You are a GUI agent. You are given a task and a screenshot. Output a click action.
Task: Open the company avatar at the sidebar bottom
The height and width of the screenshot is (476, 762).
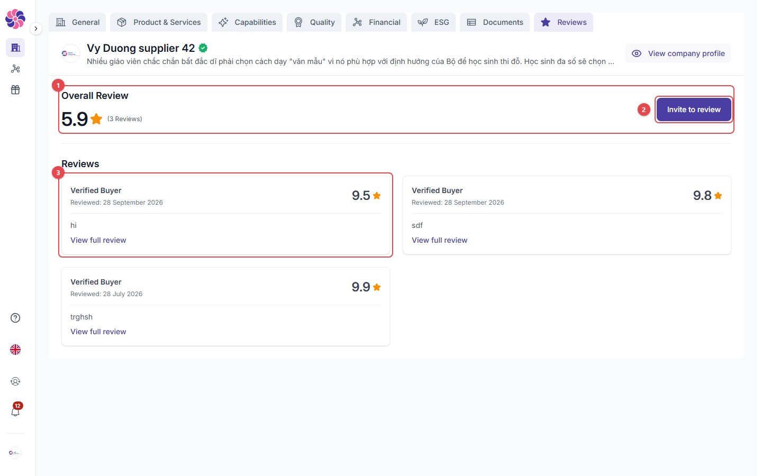click(15, 453)
